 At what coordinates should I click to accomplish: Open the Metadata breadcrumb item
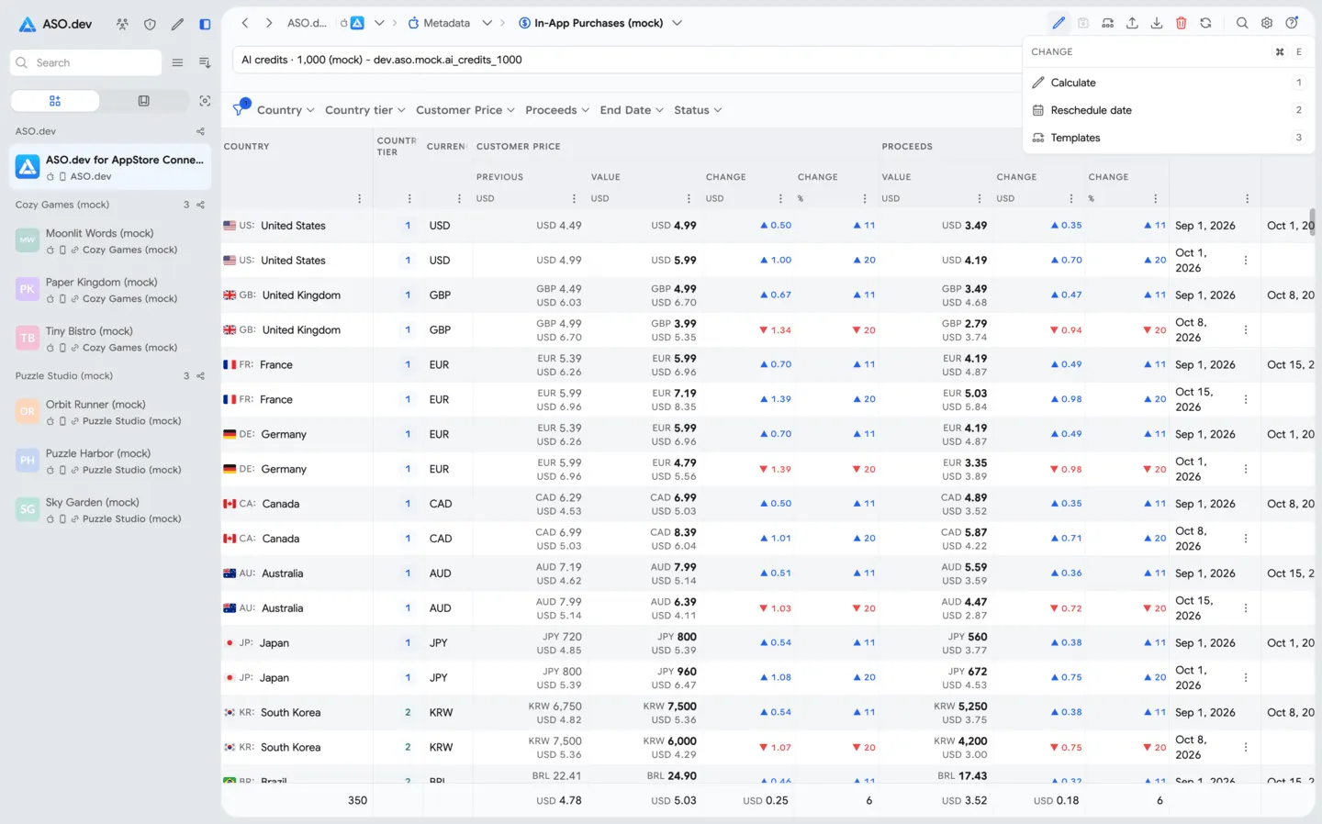(439, 23)
